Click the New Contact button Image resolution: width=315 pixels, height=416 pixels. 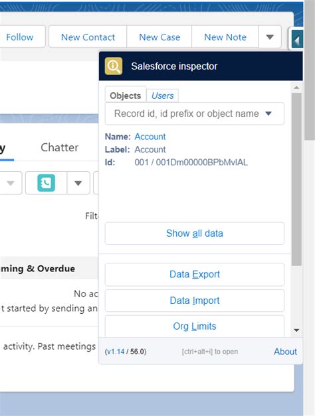pyautogui.click(x=88, y=37)
